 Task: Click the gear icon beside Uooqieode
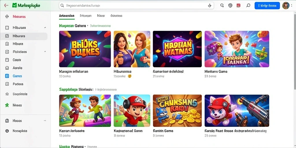tap(7, 94)
